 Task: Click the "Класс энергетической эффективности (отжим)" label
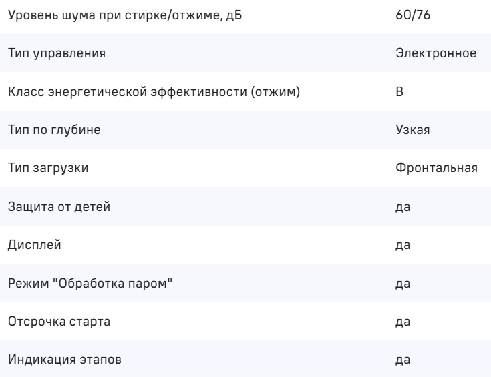(152, 91)
